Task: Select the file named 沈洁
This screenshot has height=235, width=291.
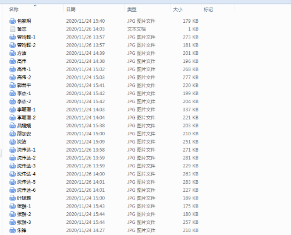Action: (x=22, y=142)
